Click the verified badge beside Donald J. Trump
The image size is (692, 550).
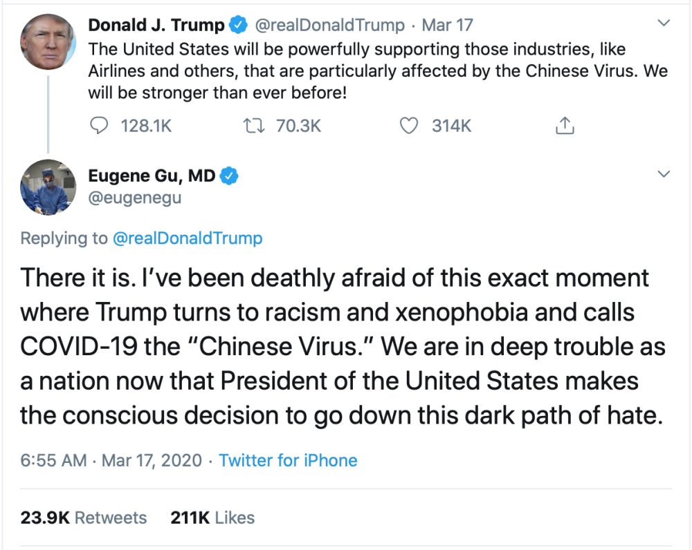pyautogui.click(x=239, y=26)
